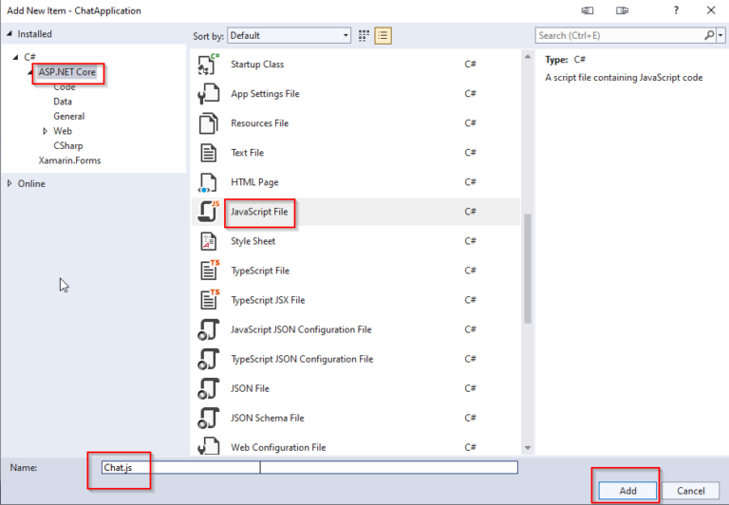Pick the HTML Page template icon

[208, 182]
